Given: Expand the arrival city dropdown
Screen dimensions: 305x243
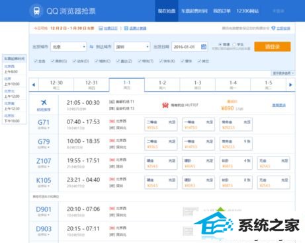Looking at the screenshot, I should tap(148, 47).
